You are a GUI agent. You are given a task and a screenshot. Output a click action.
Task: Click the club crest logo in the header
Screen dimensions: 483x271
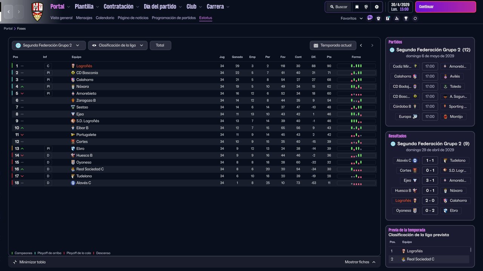pos(37,11)
